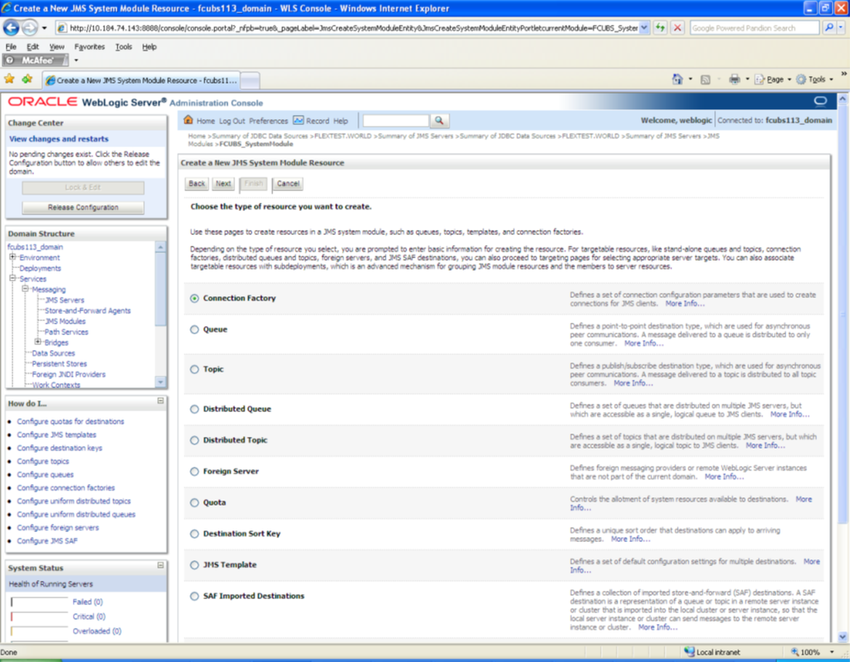Collapse the How do I panel minimize icon
Image resolution: width=850 pixels, height=662 pixels.
click(x=161, y=401)
